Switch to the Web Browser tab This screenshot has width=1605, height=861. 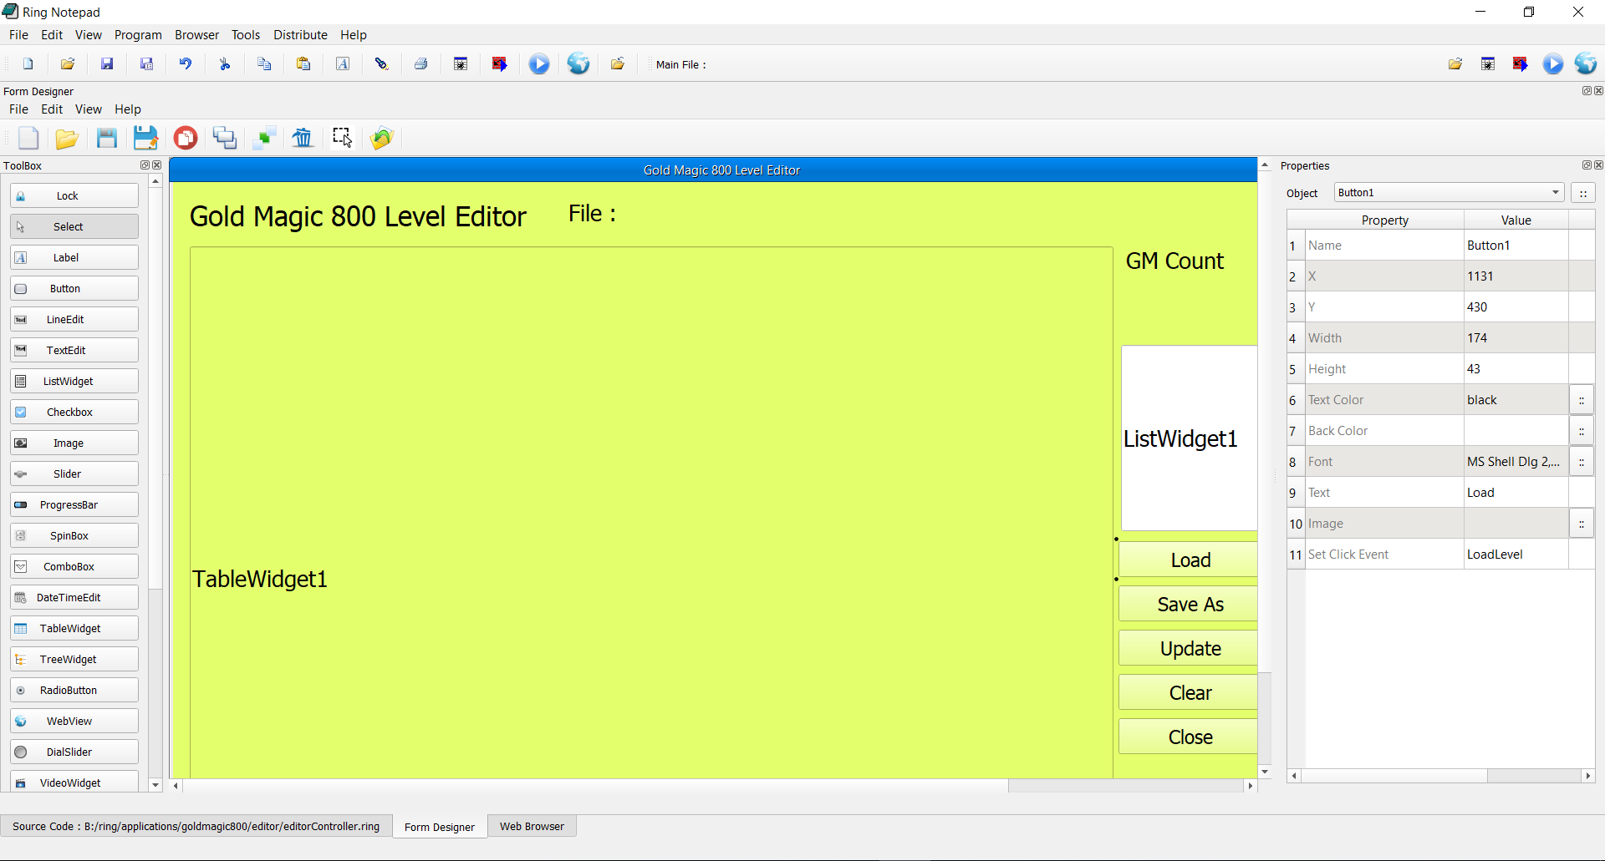click(532, 827)
